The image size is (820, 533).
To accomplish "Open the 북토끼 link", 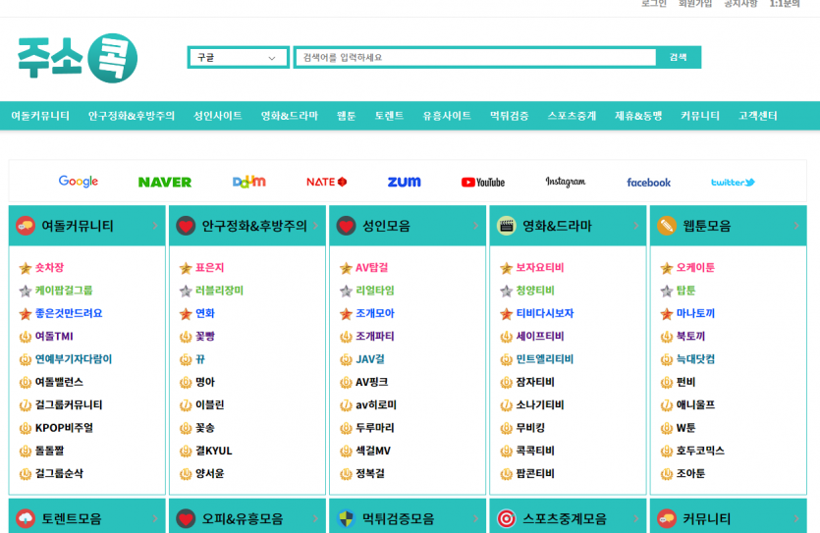I will click(690, 336).
